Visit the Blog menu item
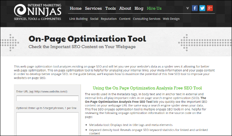Image resolution: width=232 pixels, height=136 pixels. click(x=139, y=8)
